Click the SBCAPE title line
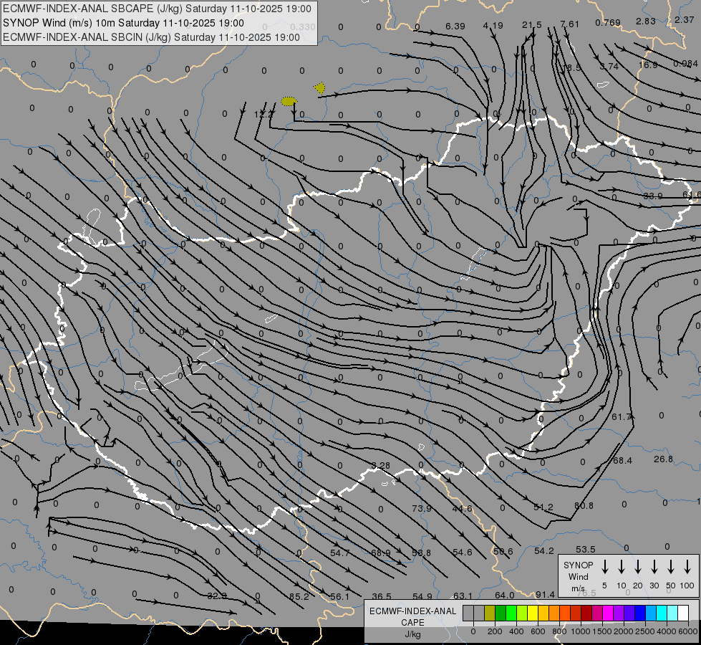 coord(157,9)
